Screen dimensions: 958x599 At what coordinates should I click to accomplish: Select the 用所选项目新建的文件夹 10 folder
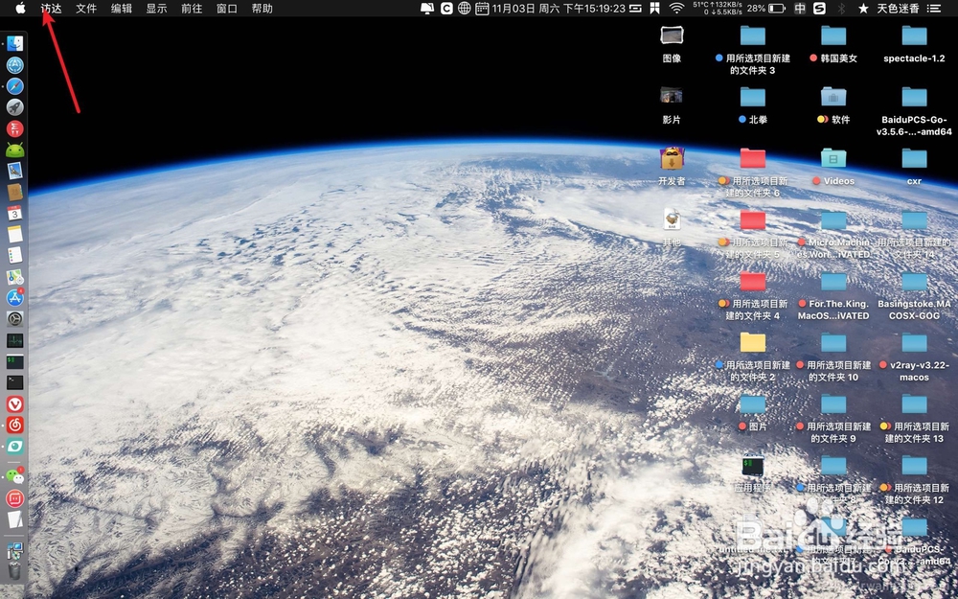(x=833, y=342)
